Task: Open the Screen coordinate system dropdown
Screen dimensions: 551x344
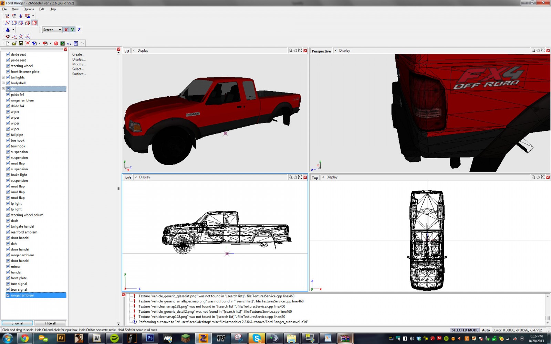Action: [x=52, y=30]
